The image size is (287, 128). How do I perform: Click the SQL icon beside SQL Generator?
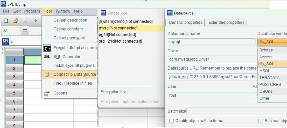(47, 57)
